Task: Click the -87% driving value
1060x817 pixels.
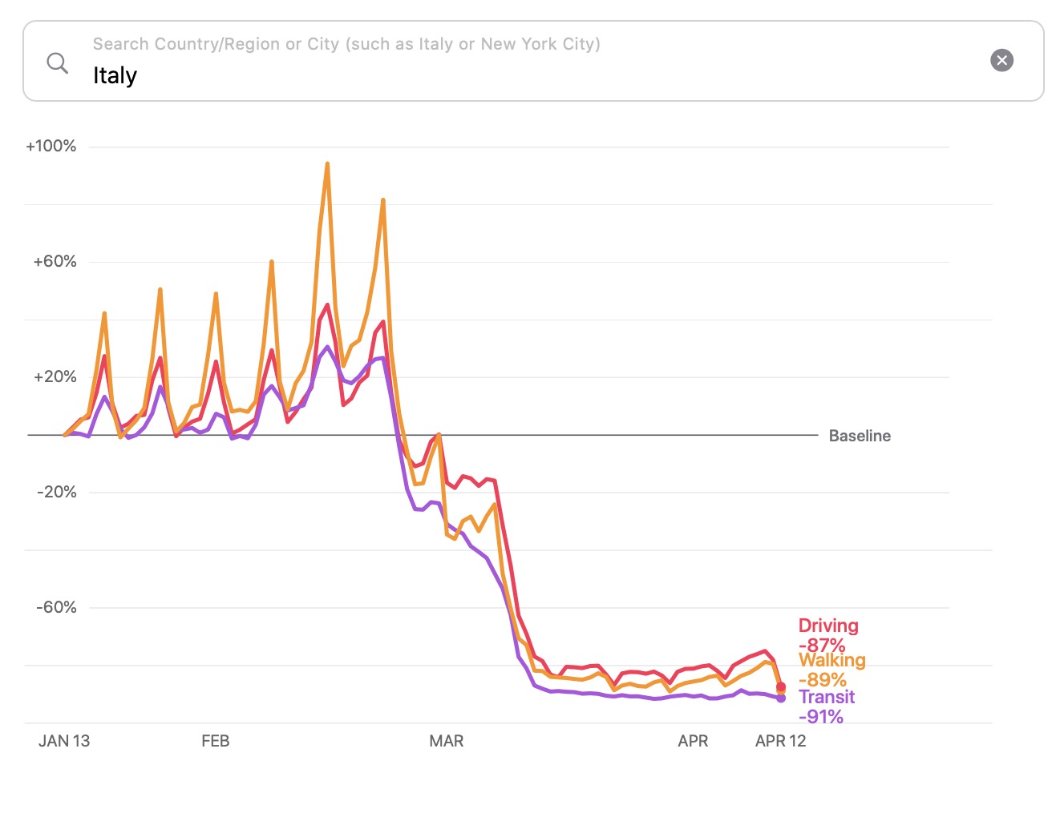Action: click(x=821, y=645)
